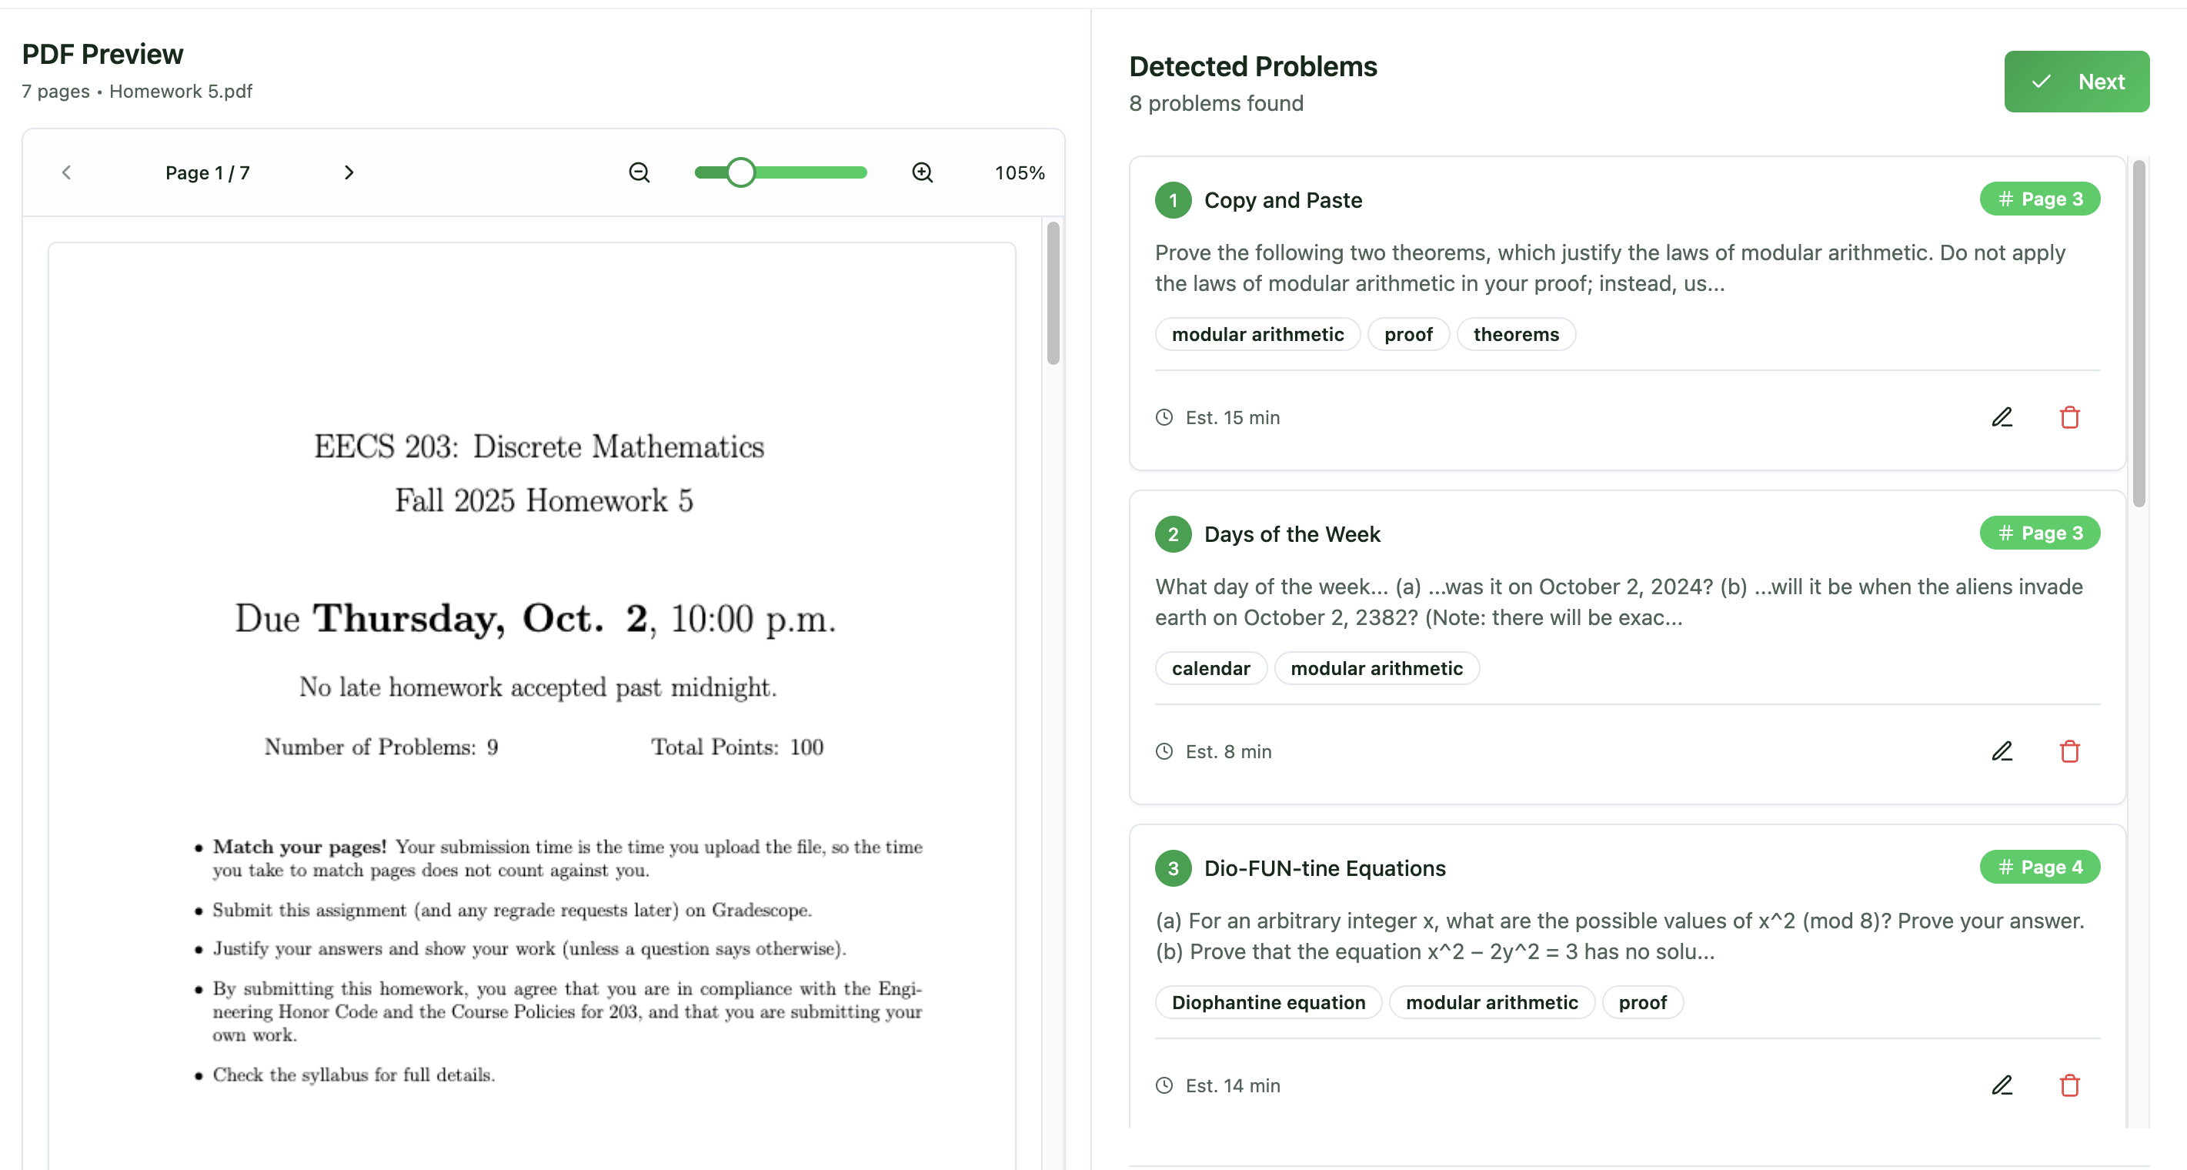Go to next PDF page
This screenshot has width=2187, height=1170.
pos(348,172)
